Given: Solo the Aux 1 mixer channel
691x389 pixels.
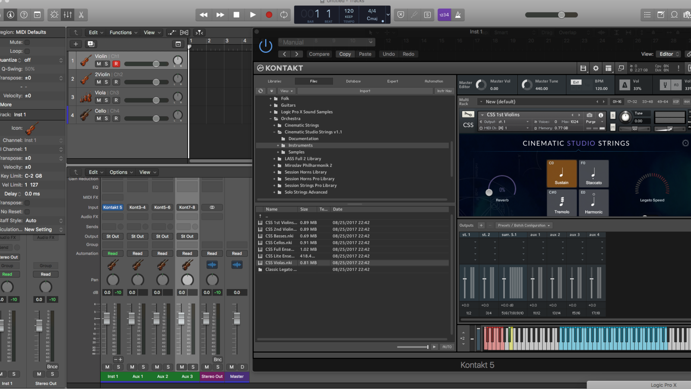Looking at the screenshot, I should 143,367.
